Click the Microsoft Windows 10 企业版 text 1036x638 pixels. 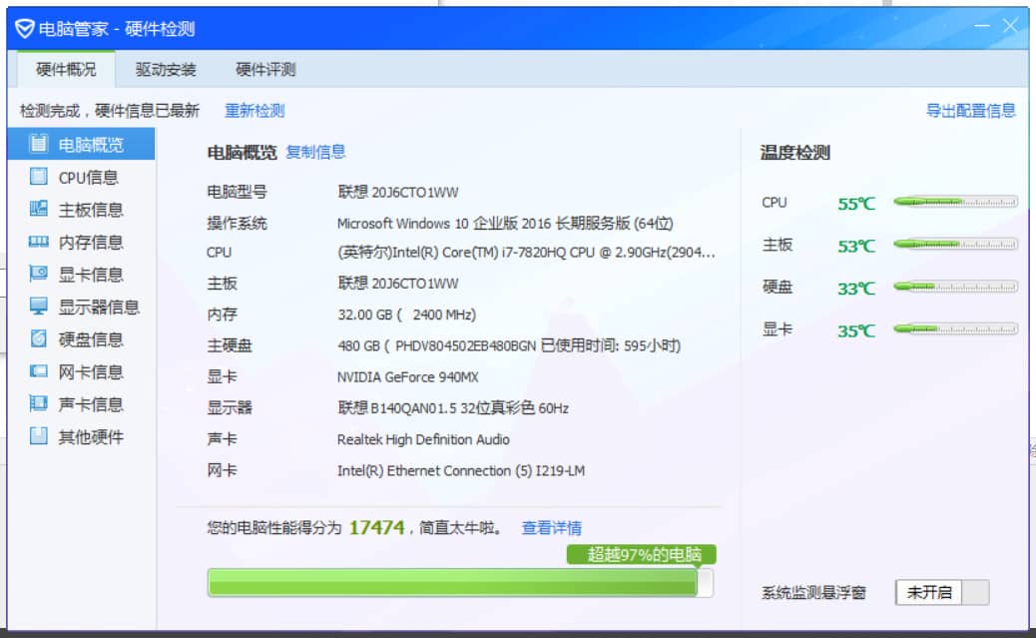[x=505, y=224]
